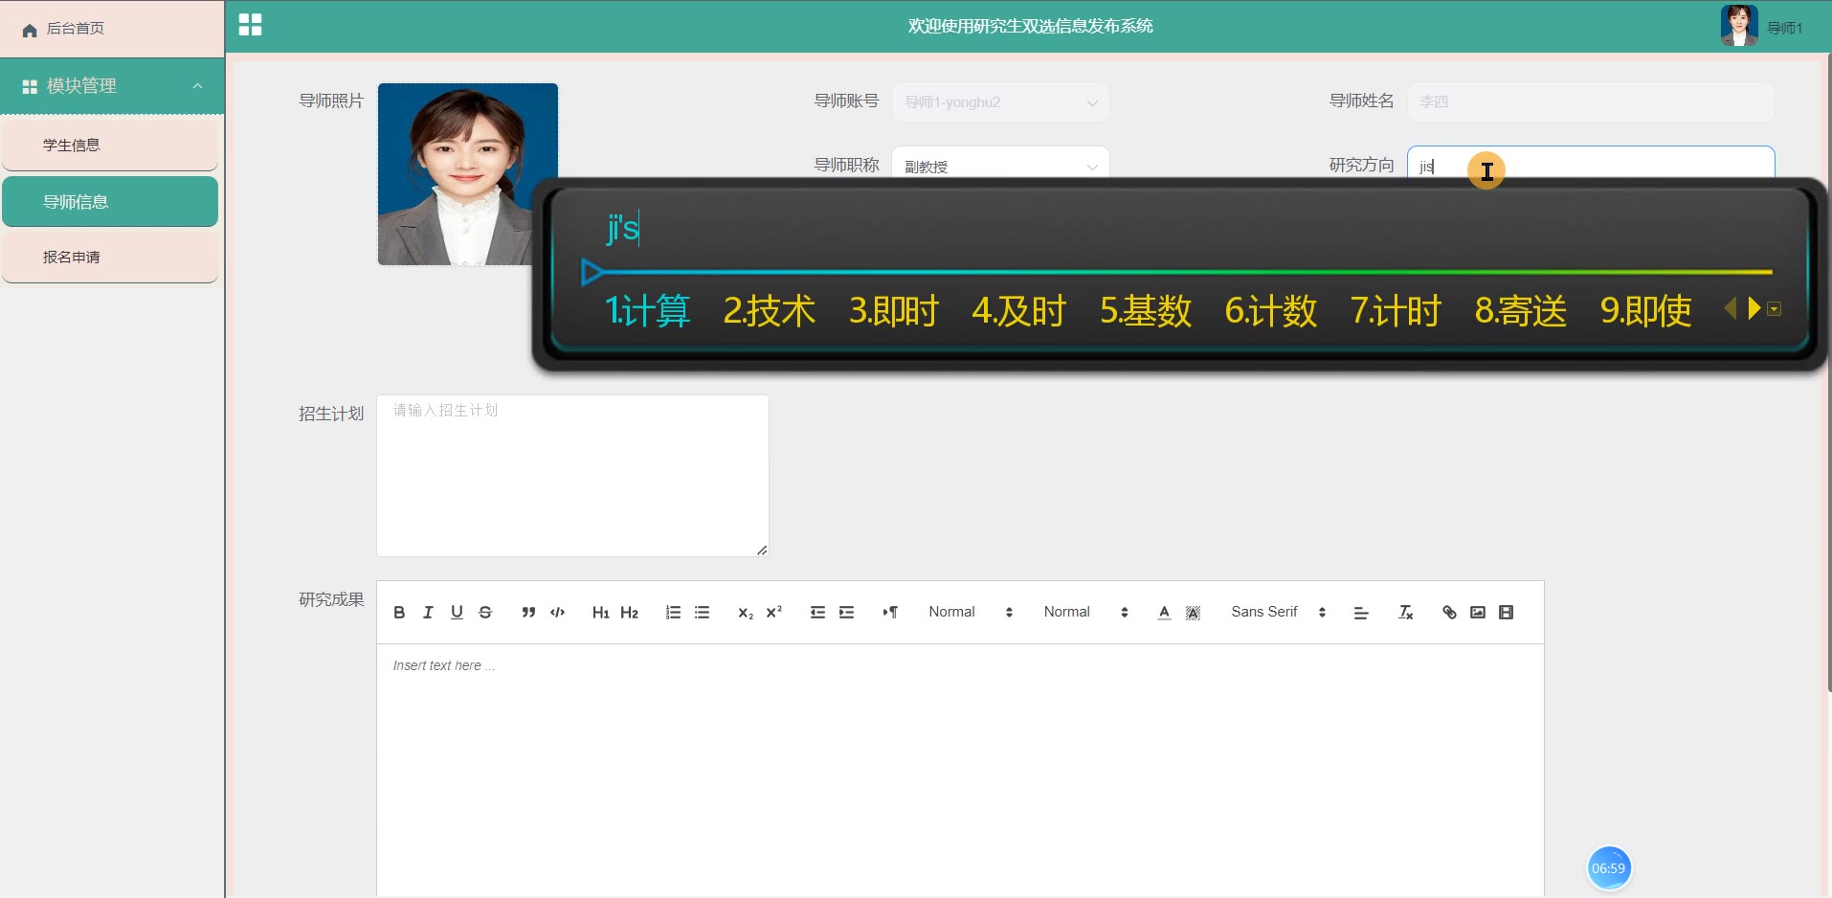Image resolution: width=1832 pixels, height=898 pixels.
Task: Choose IME candidate 6.计数
Action: (x=1271, y=310)
